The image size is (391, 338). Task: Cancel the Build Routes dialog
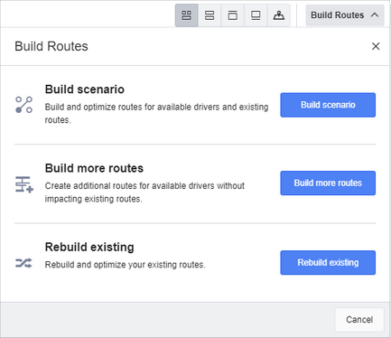(x=359, y=320)
